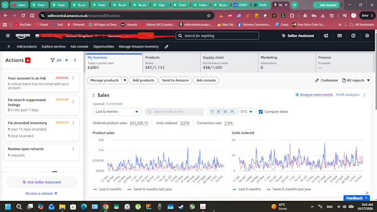Select the Marketing tab
Image resolution: width=377 pixels, height=212 pixels.
click(x=287, y=63)
